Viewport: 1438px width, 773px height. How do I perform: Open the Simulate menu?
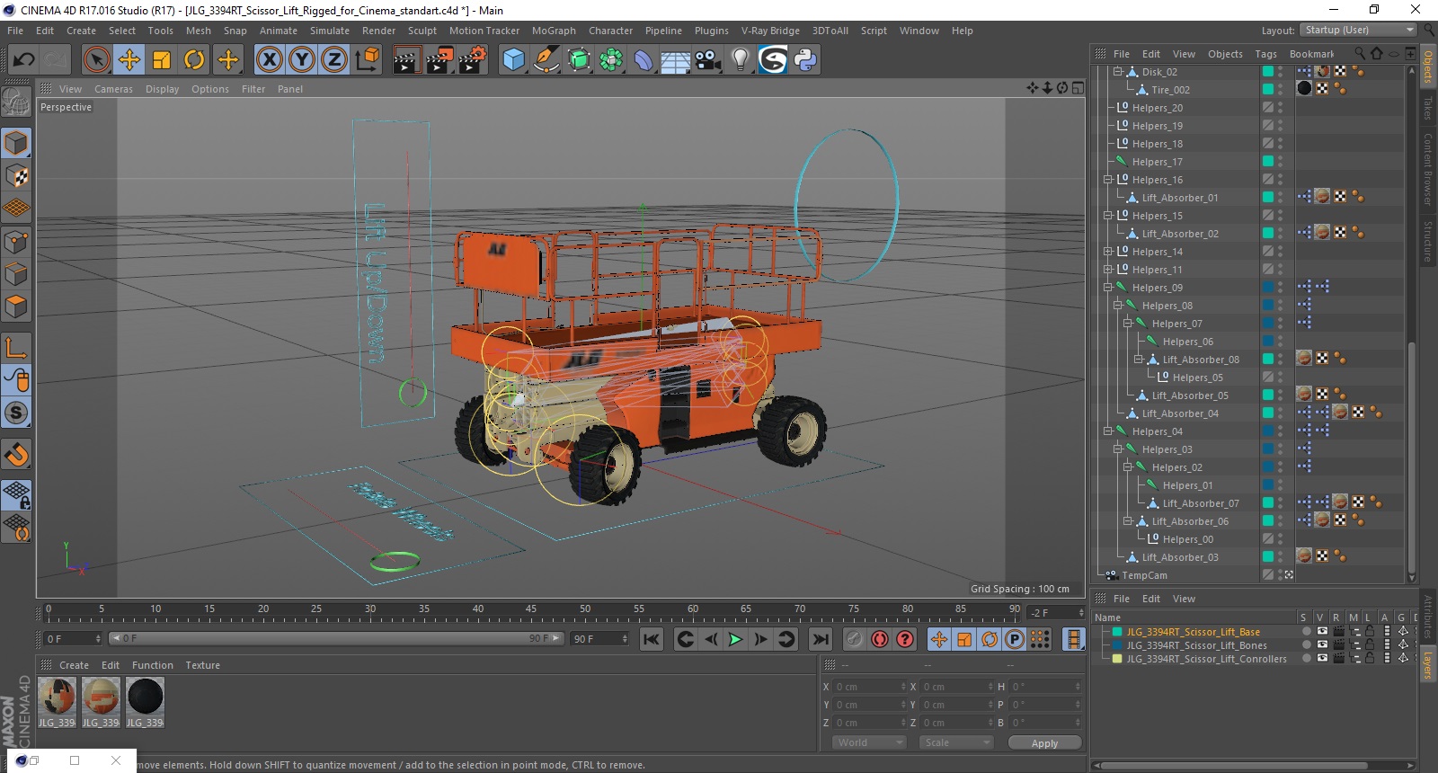330,31
